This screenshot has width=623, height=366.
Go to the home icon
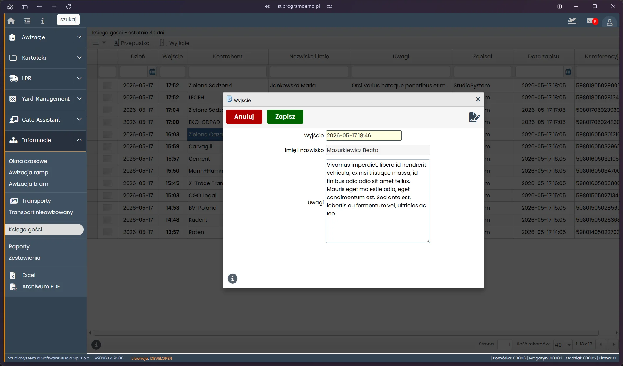tap(11, 21)
